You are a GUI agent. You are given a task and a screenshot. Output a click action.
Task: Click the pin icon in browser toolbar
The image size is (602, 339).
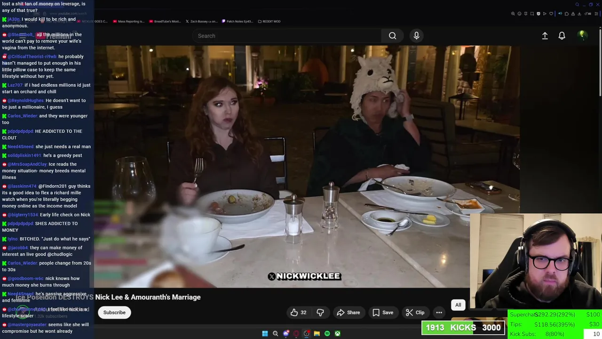[526, 14]
